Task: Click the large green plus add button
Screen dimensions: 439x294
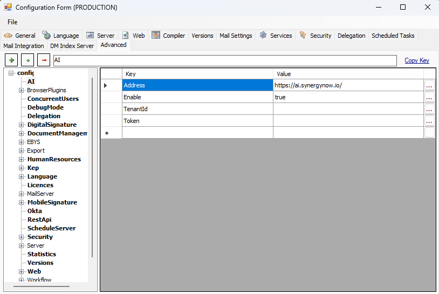Action: click(11, 60)
